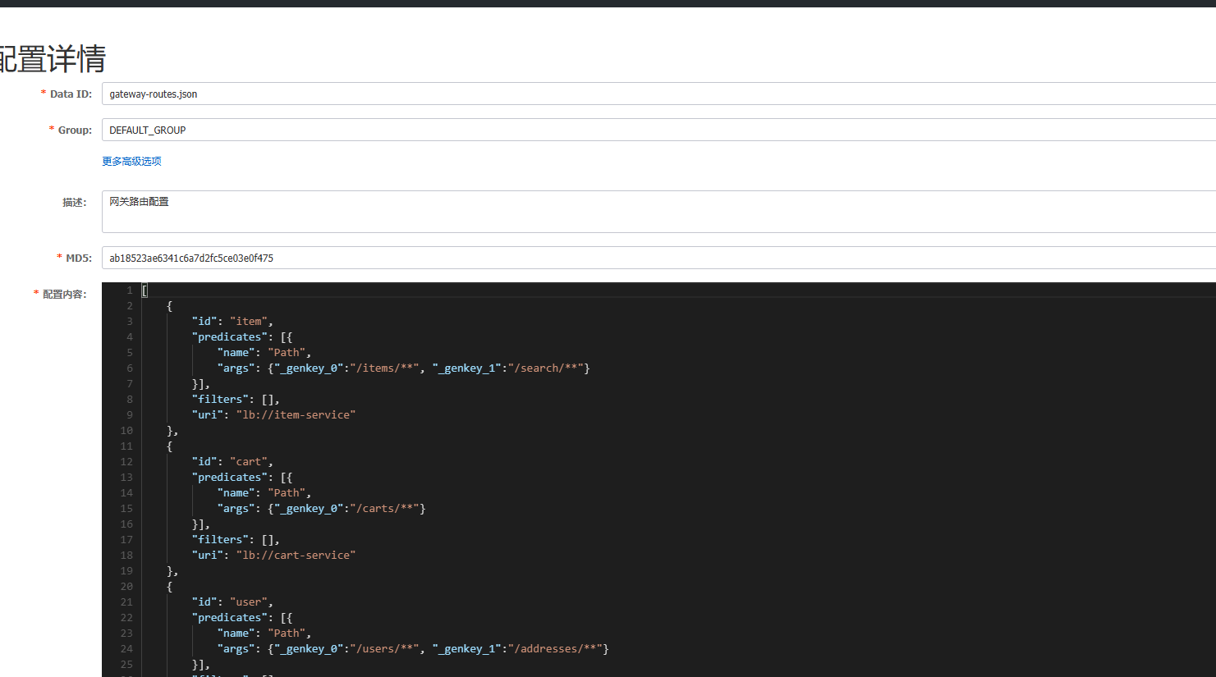The width and height of the screenshot is (1216, 677).
Task: Click "name": "Path" on line 5
Action: tap(264, 353)
